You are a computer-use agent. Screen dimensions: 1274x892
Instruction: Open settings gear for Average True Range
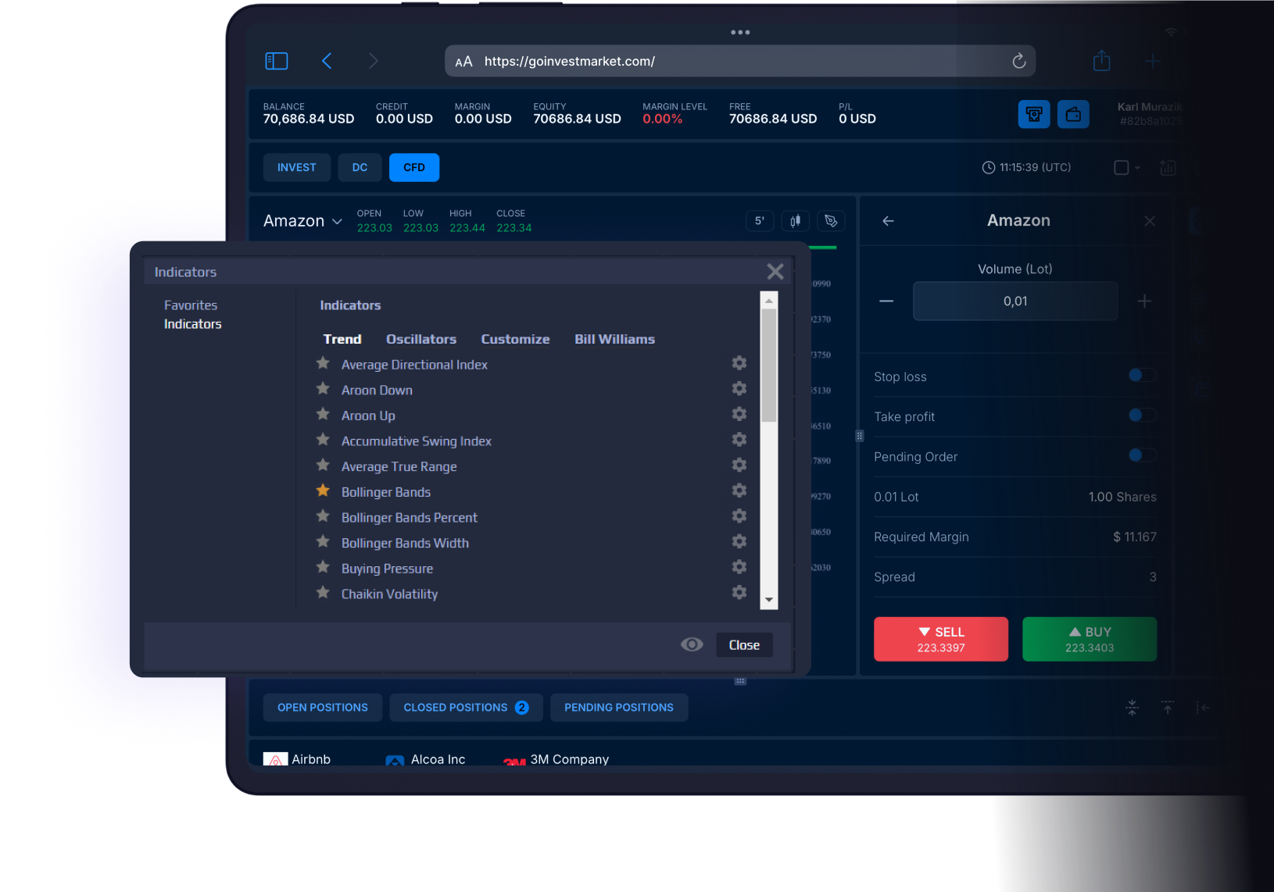pos(739,465)
